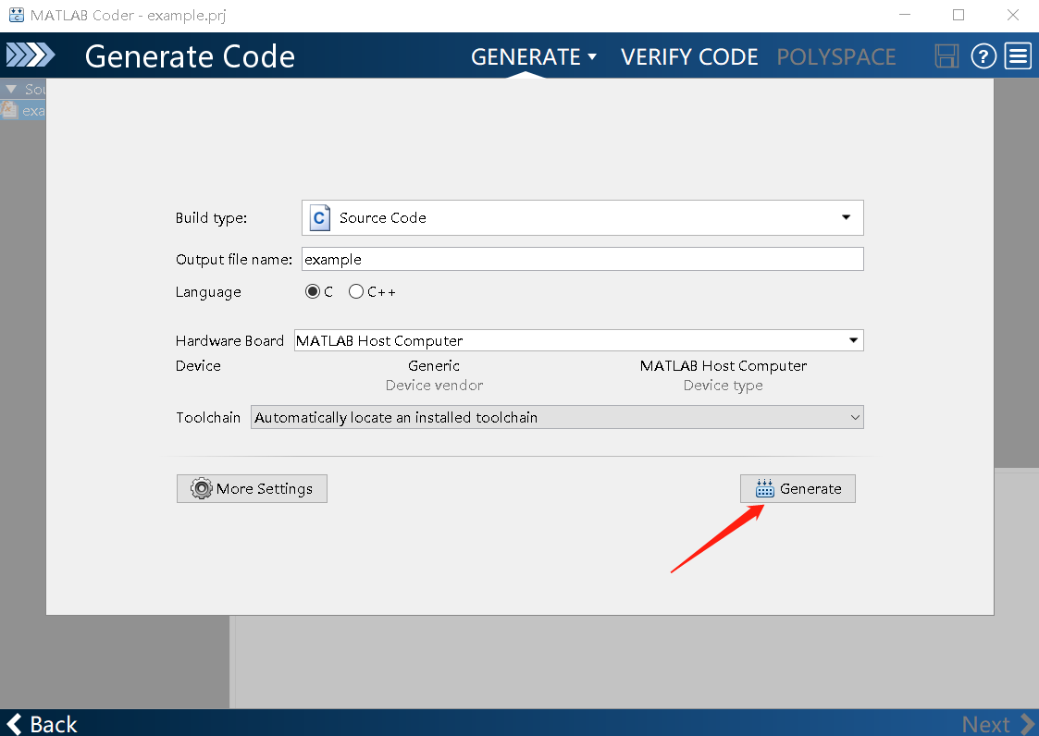
Task: Select the C language radio button
Action: click(312, 291)
